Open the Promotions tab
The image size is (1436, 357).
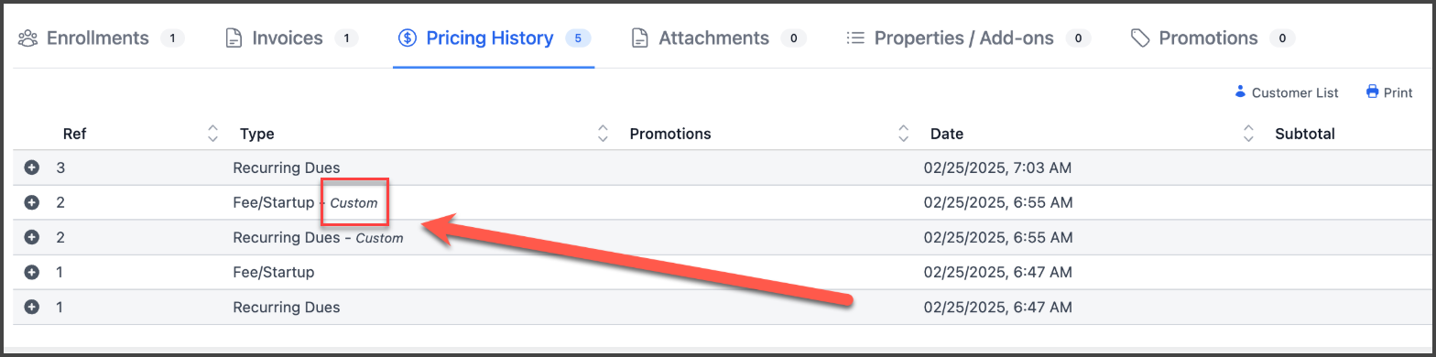1213,38
